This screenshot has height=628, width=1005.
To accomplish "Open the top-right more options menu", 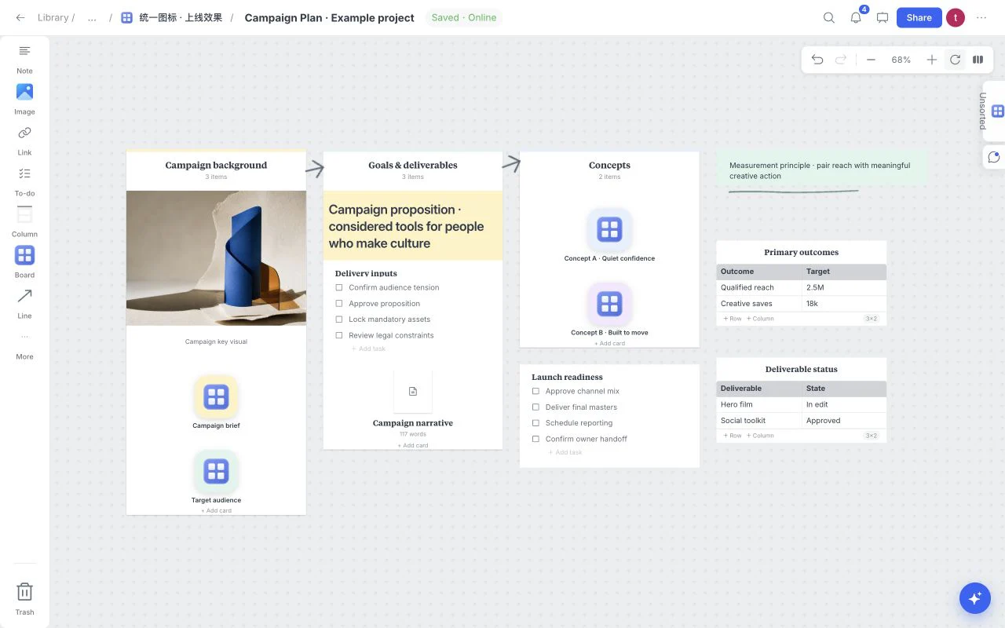I will pos(981,17).
